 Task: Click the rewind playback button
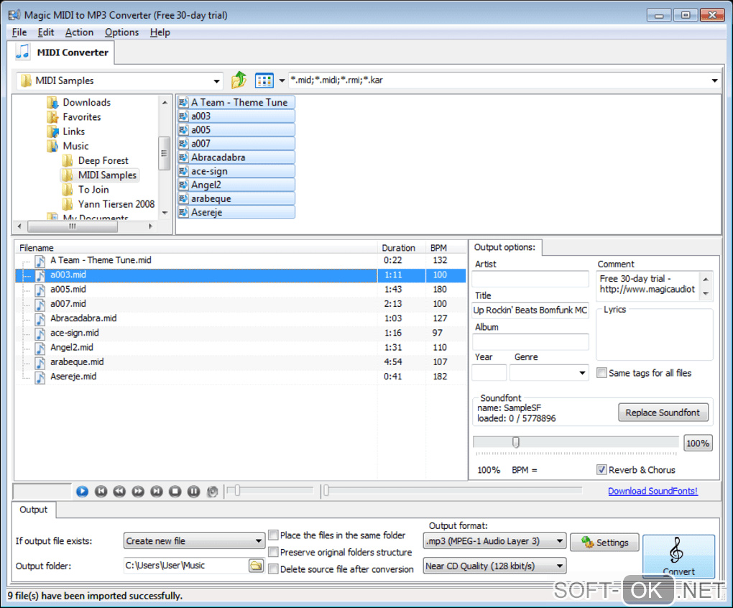[x=119, y=491]
